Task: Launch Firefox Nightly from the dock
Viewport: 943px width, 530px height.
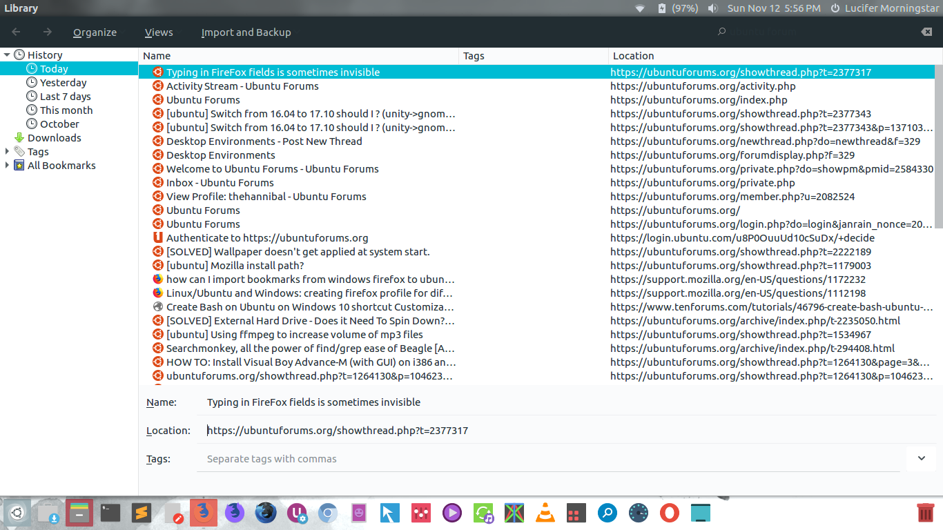Action: click(x=235, y=513)
